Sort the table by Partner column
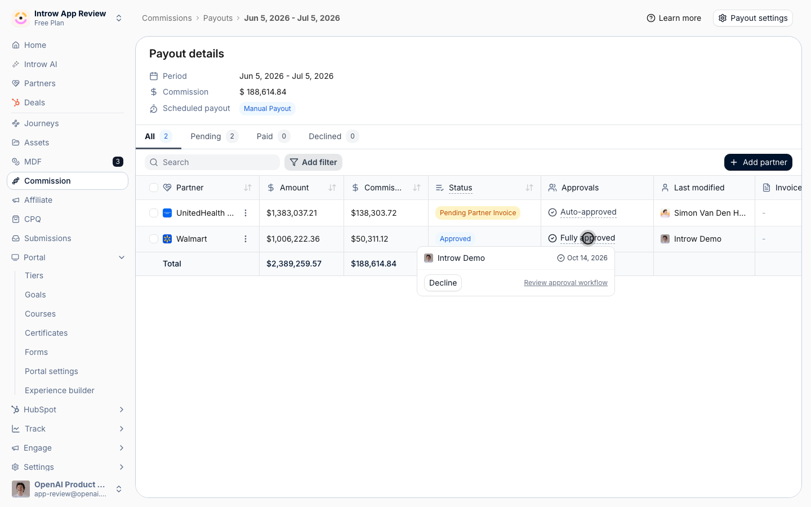 tap(248, 188)
